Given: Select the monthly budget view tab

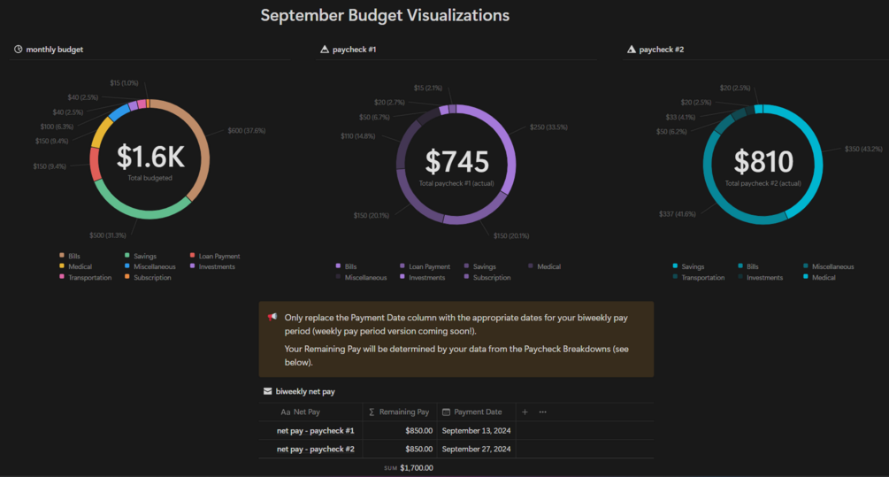Looking at the screenshot, I should pos(55,50).
